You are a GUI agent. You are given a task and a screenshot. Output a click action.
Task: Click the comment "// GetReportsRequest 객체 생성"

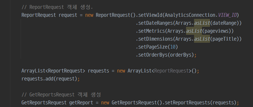(x=61, y=95)
